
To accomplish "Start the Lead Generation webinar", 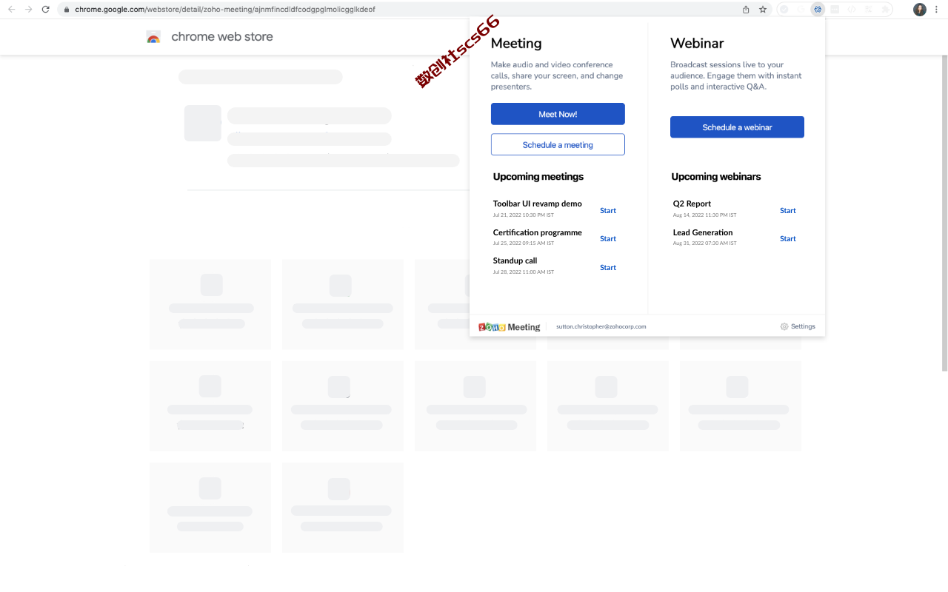I will click(788, 239).
